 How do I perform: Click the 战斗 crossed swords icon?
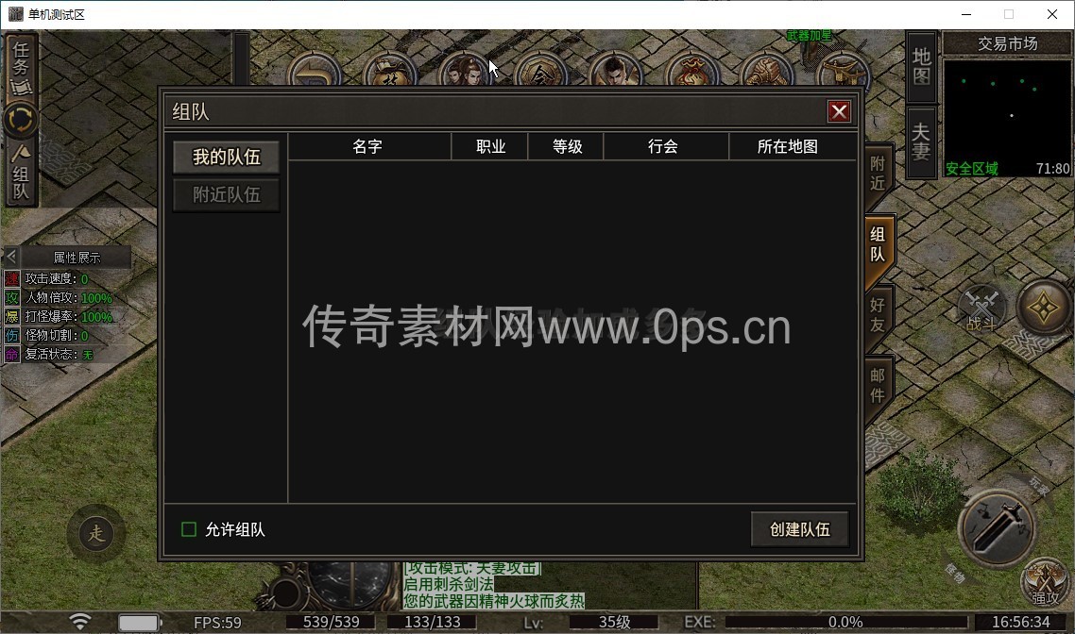tap(981, 309)
